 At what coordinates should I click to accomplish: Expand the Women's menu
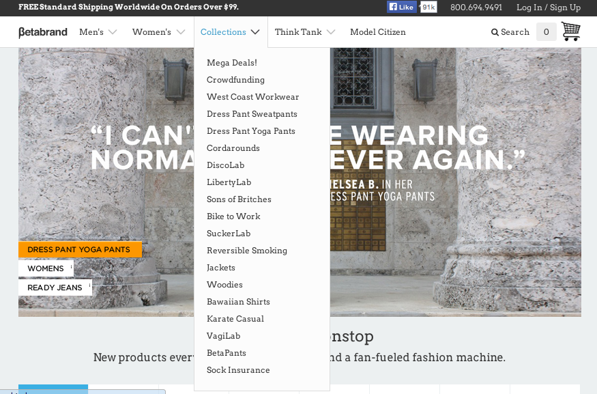158,32
